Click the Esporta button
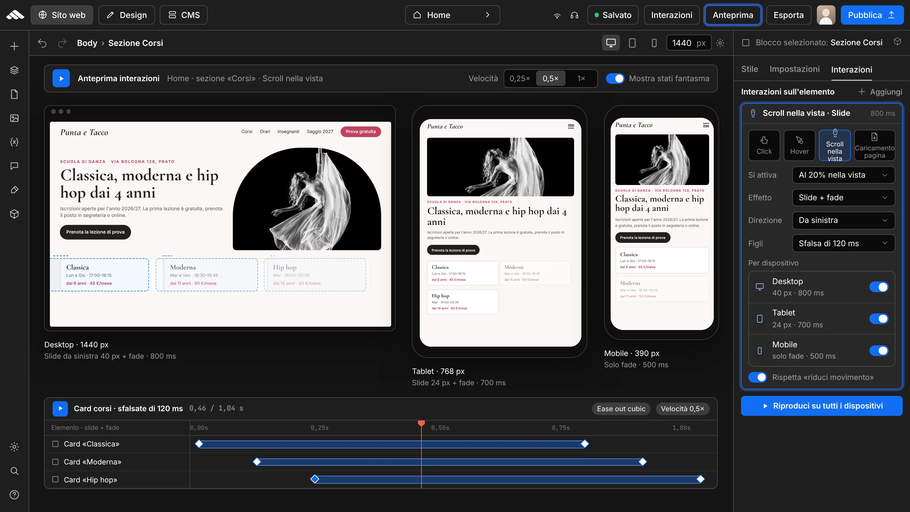 click(789, 15)
